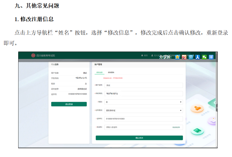This screenshot has height=157, width=232.
Task: Focus the 用户名称 username input field
Action: point(143,85)
